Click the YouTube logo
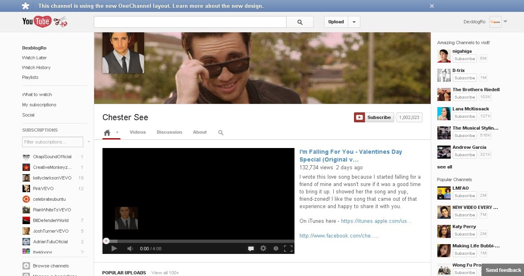Viewport: 524px width, 276px height. click(x=37, y=22)
